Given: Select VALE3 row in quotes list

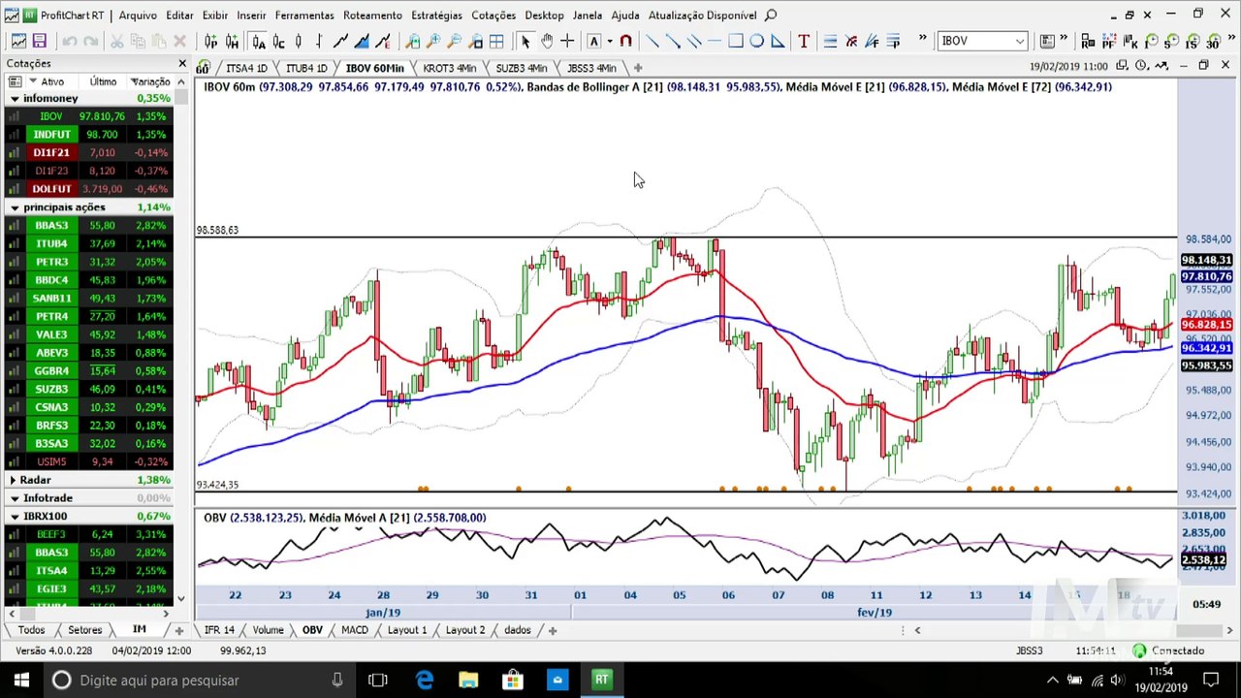Looking at the screenshot, I should pyautogui.click(x=89, y=334).
